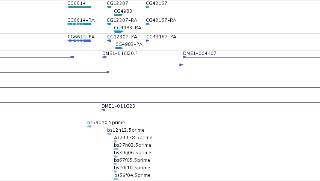Select the CG6614-RA transcript glyph
This screenshot has width=320, height=181.
coord(79,24)
